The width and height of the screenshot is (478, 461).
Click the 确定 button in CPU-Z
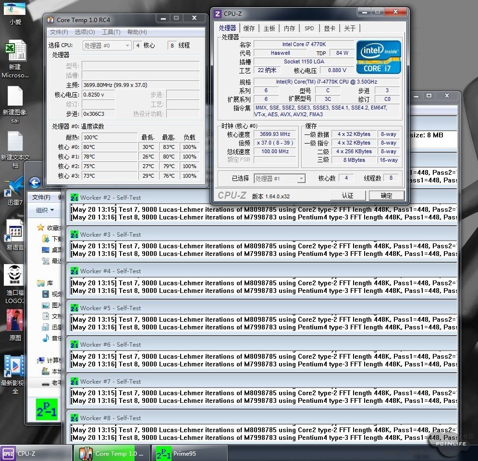coord(387,195)
